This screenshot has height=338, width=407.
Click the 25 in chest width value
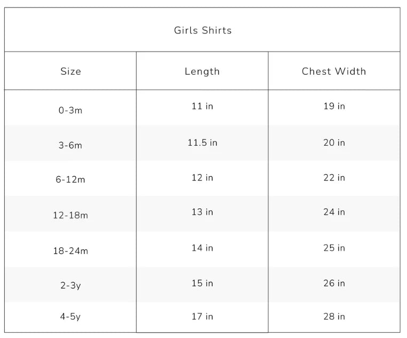[x=334, y=248]
